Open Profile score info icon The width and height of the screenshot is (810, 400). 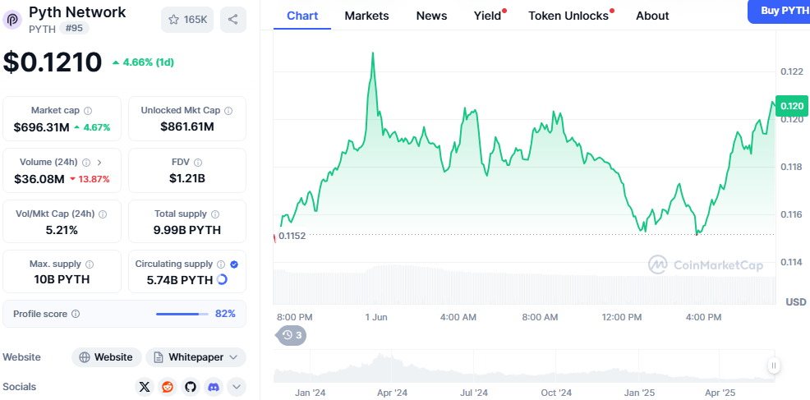[x=76, y=314]
